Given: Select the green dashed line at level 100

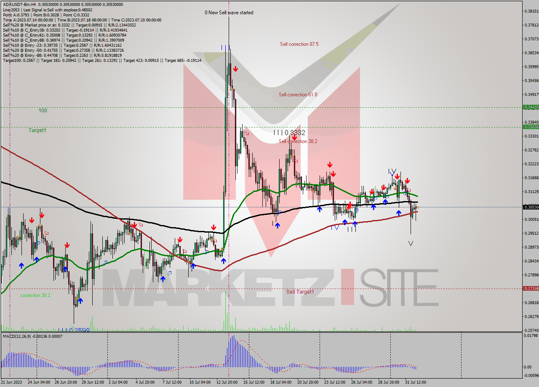Looking at the screenshot, I should [261, 107].
